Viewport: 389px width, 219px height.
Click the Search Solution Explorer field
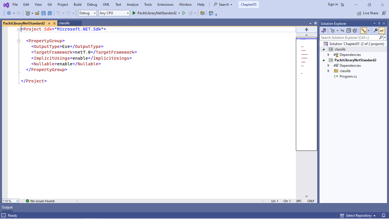pos(349,38)
